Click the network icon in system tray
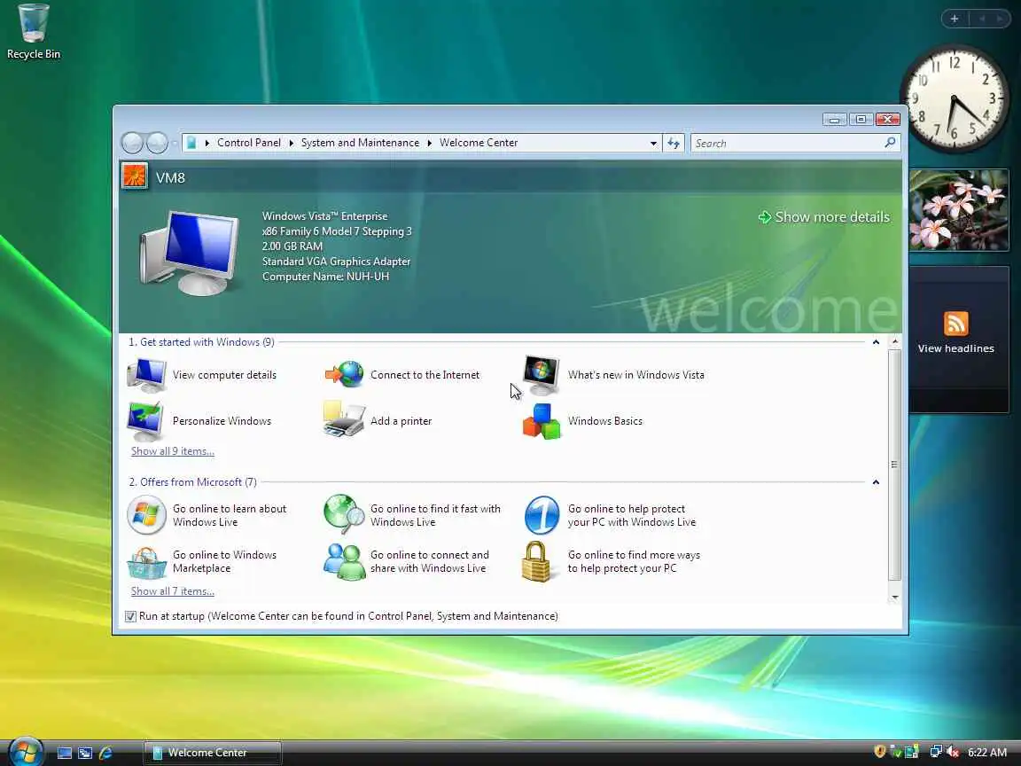The height and width of the screenshot is (766, 1021). (x=936, y=752)
